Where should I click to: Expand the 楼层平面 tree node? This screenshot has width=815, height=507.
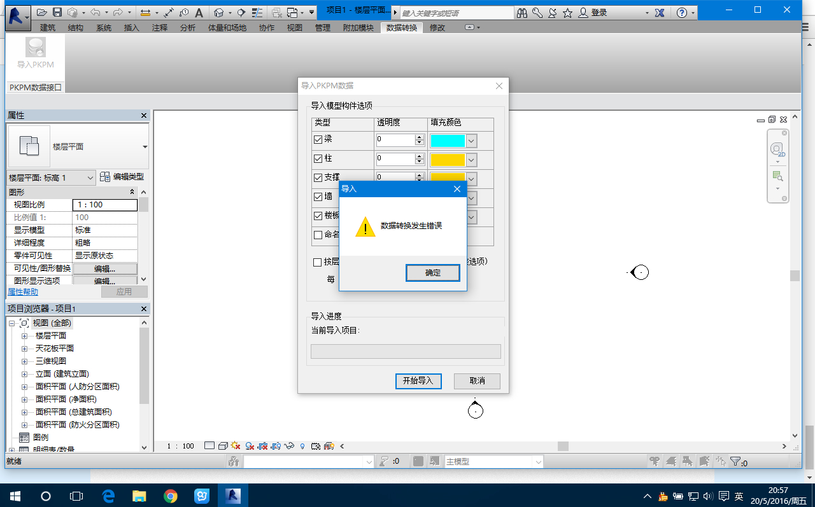click(x=24, y=336)
